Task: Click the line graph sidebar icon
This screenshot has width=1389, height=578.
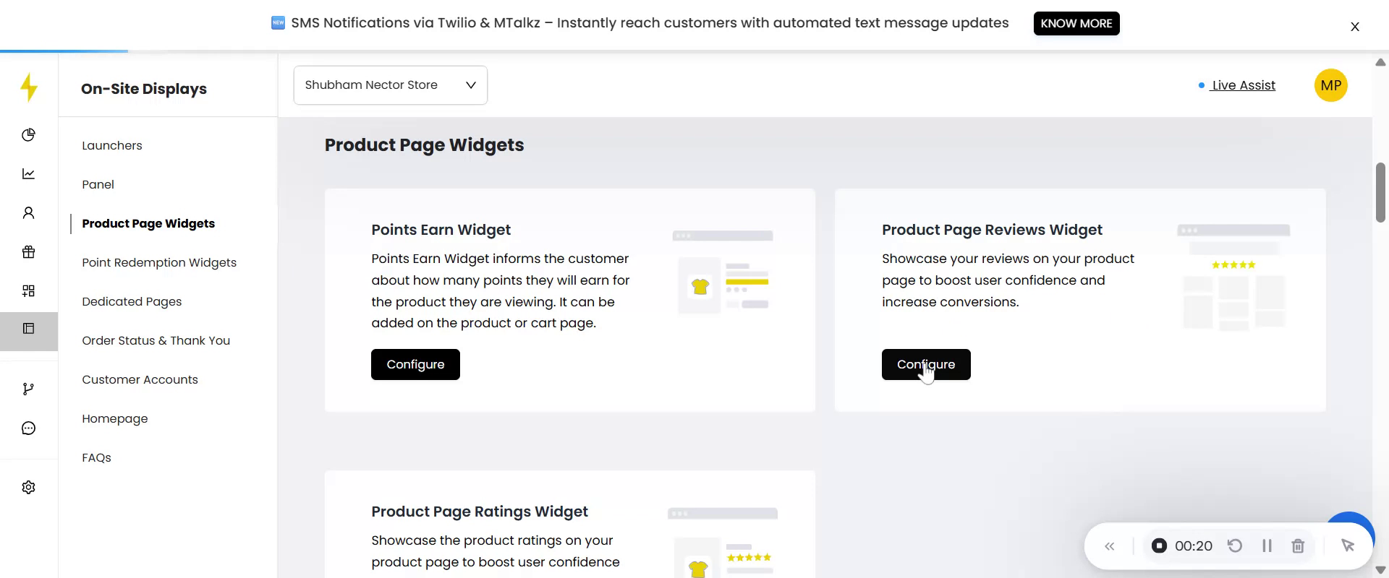Action: 28,174
